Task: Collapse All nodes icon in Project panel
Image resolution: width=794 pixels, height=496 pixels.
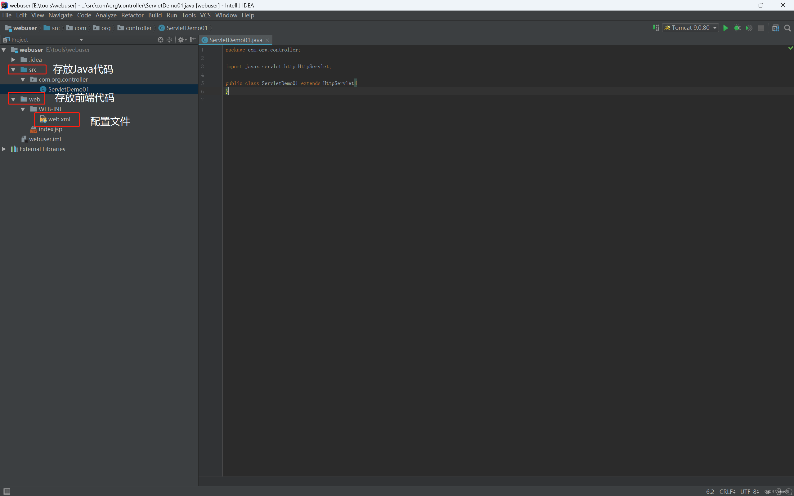Action: click(x=169, y=39)
